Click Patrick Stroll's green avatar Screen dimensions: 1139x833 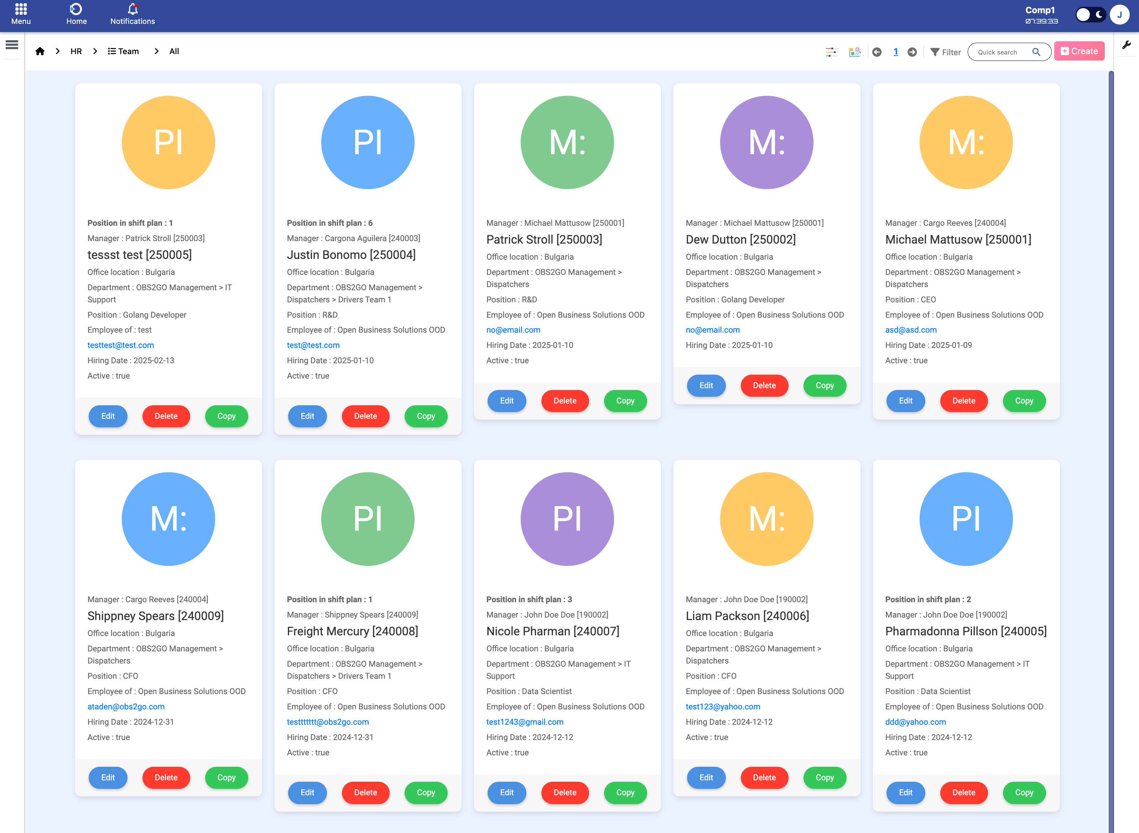(x=567, y=143)
